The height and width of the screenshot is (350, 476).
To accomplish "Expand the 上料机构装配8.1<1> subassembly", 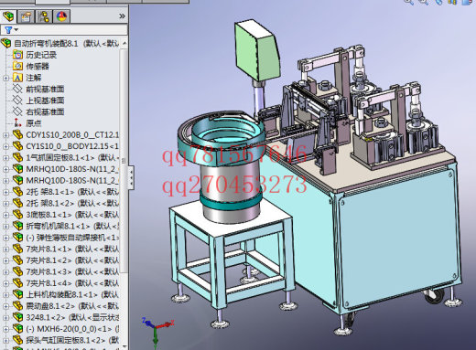I will click(5, 295).
